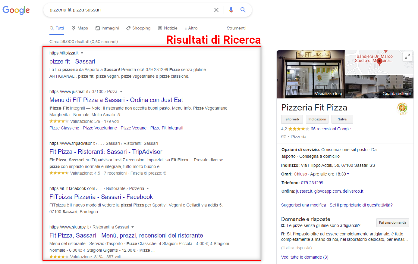The width and height of the screenshot is (418, 264).
Task: Click the 'Pizzeria Fit Pizza' panel title
Action: pyautogui.click(x=314, y=107)
